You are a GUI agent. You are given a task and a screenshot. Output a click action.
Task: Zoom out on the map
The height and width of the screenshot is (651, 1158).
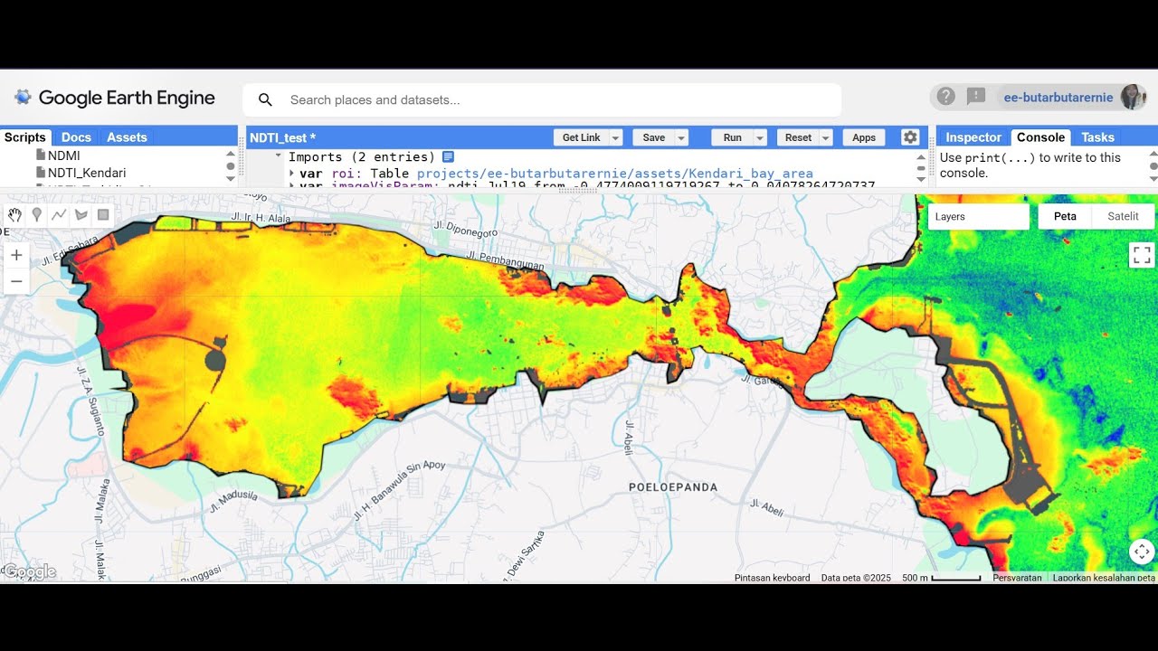coord(16,281)
